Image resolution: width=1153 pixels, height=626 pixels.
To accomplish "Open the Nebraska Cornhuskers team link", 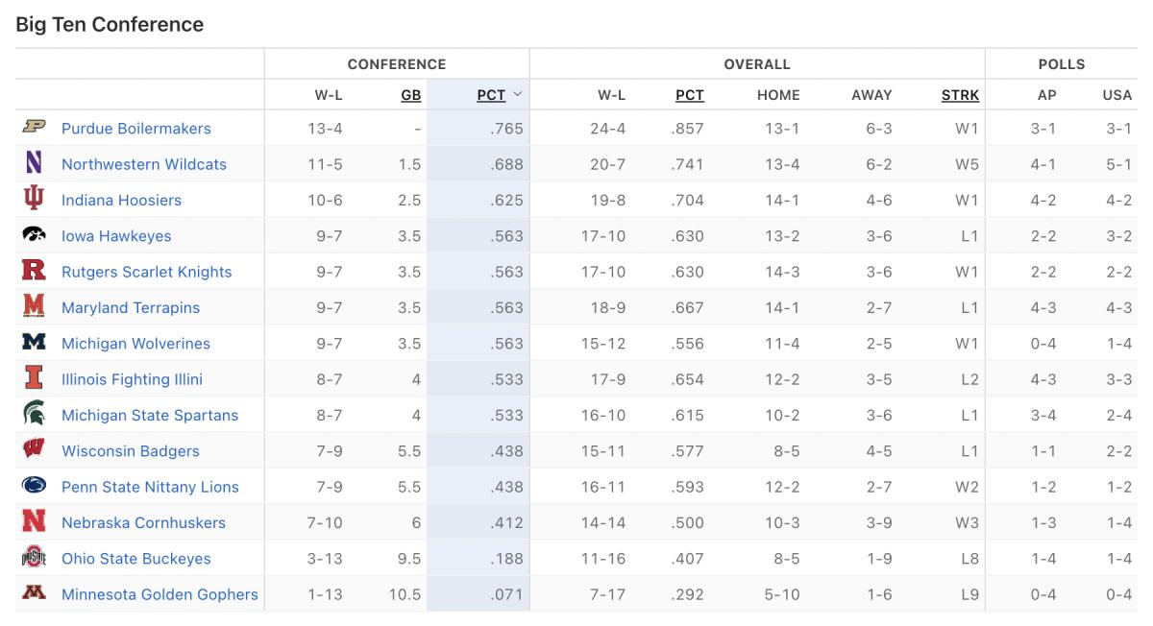I will [143, 522].
